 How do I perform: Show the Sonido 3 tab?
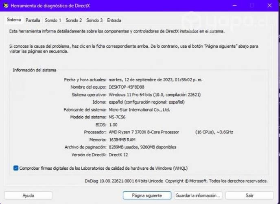tap(94, 20)
